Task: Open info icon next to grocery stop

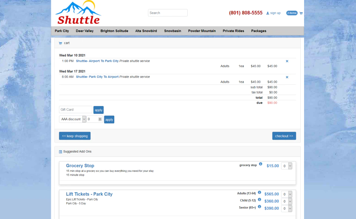Action: 260,164
